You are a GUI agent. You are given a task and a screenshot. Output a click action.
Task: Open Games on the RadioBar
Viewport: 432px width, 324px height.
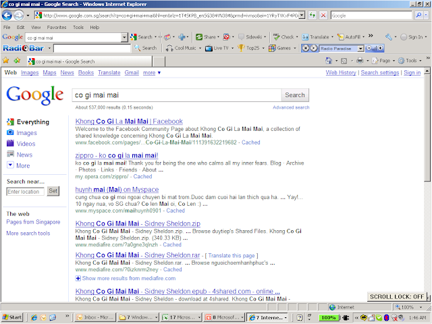pyautogui.click(x=280, y=48)
